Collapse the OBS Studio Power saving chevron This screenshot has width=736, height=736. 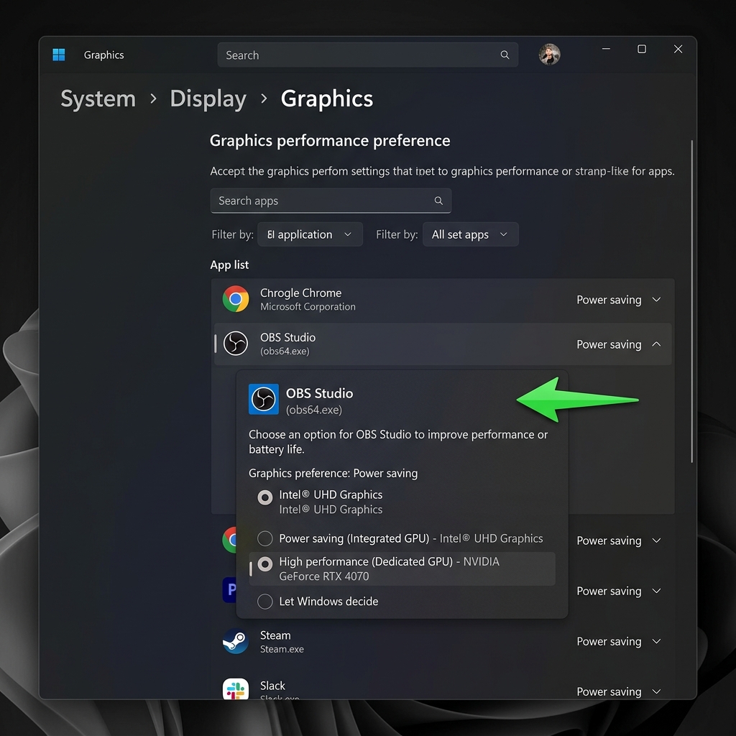pyautogui.click(x=657, y=344)
